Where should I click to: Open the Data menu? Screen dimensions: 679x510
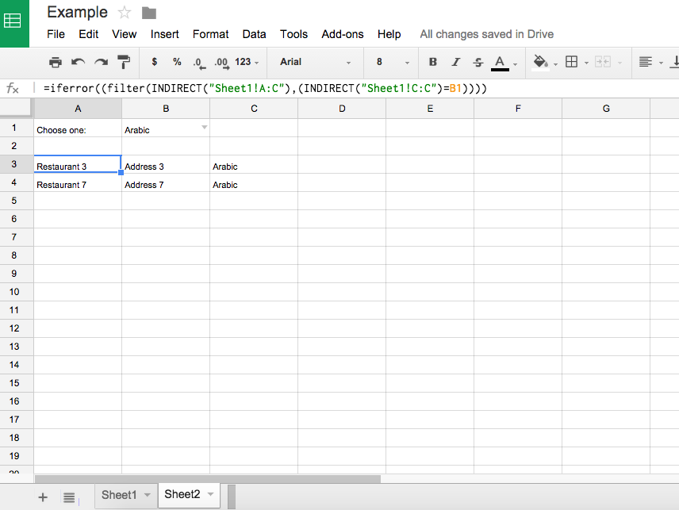point(254,34)
